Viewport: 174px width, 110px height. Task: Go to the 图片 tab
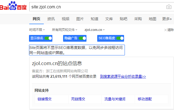pyautogui.click(x=80, y=19)
